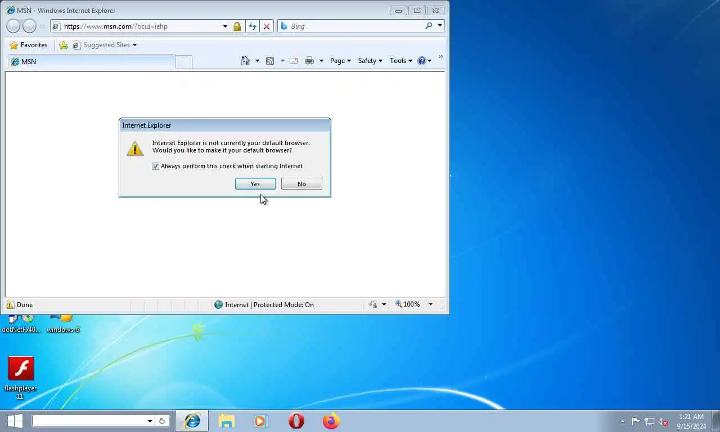The width and height of the screenshot is (720, 432).
Task: Click the search magnifier icon
Action: click(x=429, y=26)
